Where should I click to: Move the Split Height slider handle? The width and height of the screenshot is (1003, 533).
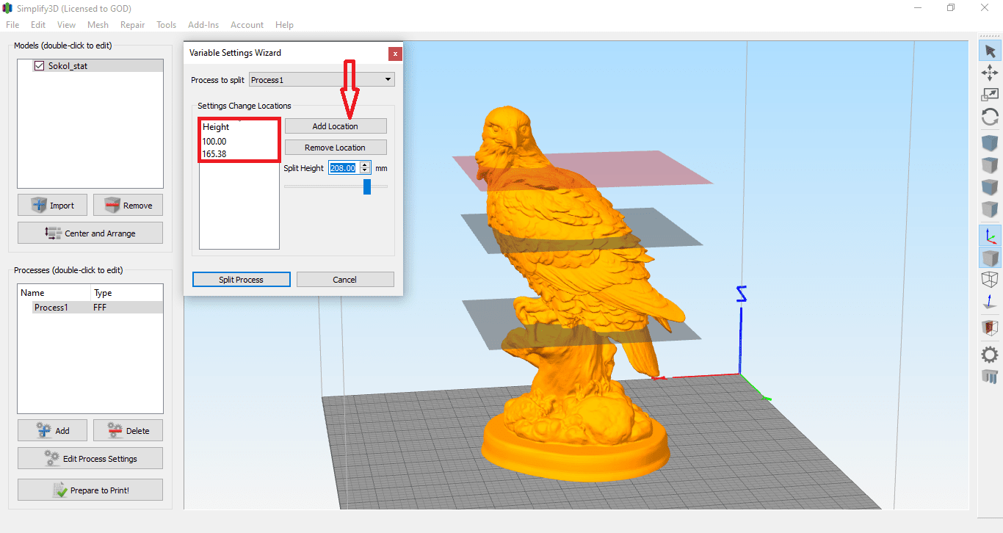tap(366, 186)
